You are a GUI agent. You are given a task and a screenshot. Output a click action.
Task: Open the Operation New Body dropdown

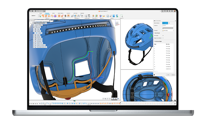point(168,30)
